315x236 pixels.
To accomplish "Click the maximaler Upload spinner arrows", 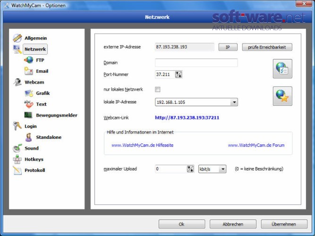I will click(x=190, y=169).
